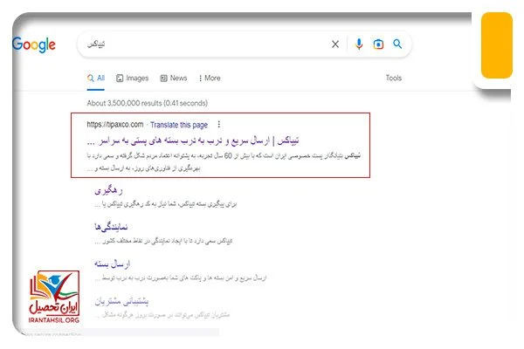Open the رهگیری sitelink

click(x=108, y=190)
